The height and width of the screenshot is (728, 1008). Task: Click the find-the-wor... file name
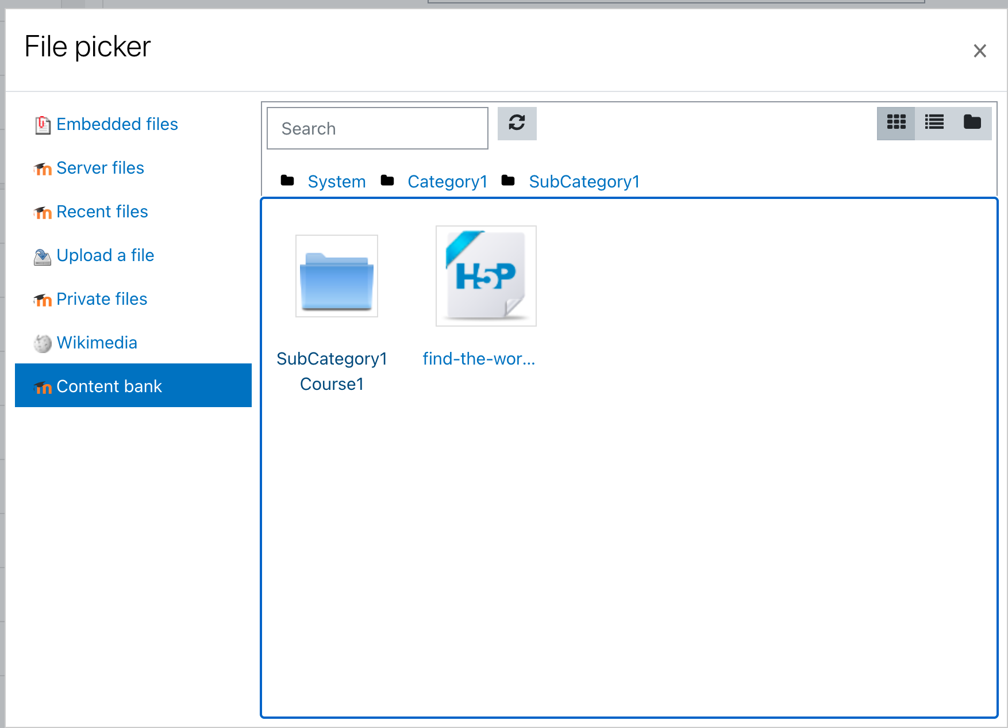[x=479, y=359]
